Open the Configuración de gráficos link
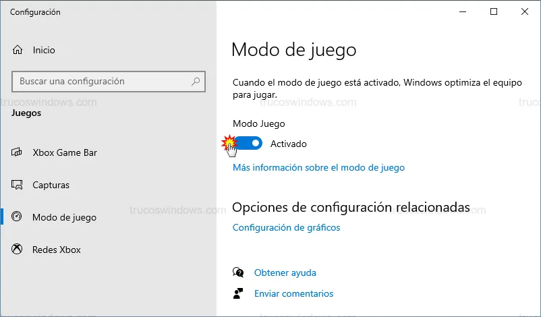The width and height of the screenshot is (541, 317). tap(286, 227)
